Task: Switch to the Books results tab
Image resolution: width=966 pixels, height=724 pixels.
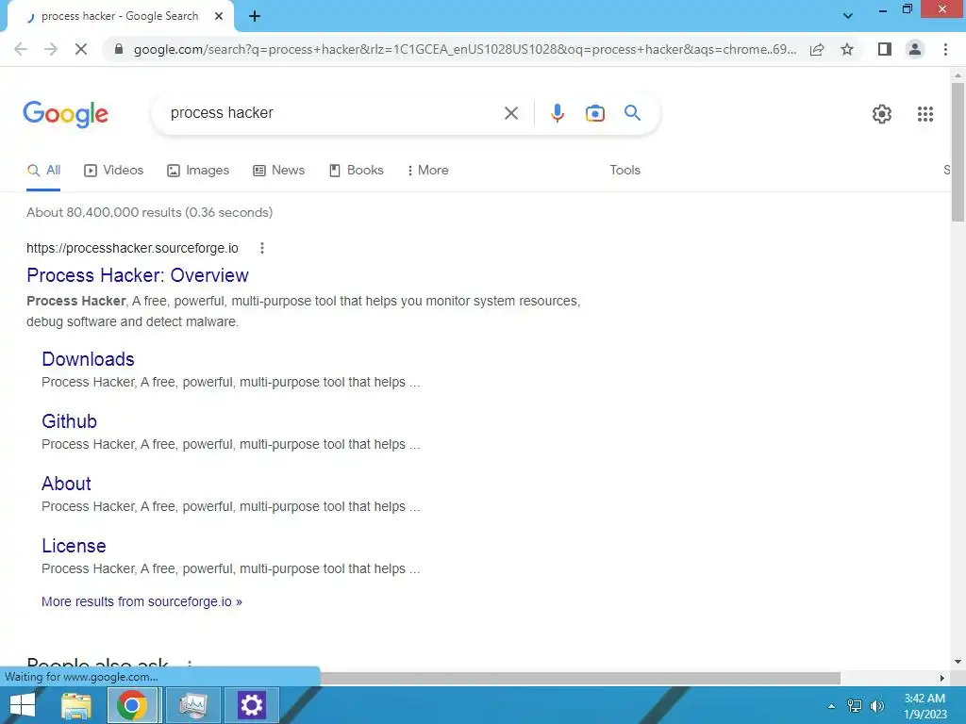Action: [356, 171]
